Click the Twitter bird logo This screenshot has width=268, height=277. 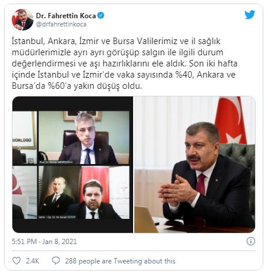250,15
